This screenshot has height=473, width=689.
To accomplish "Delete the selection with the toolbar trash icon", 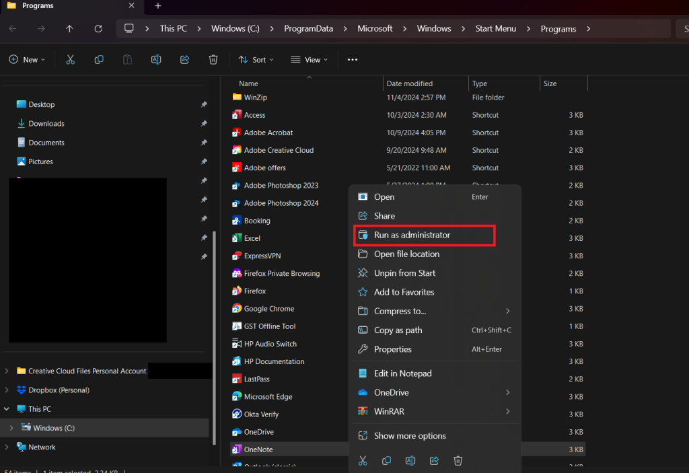I will [213, 59].
